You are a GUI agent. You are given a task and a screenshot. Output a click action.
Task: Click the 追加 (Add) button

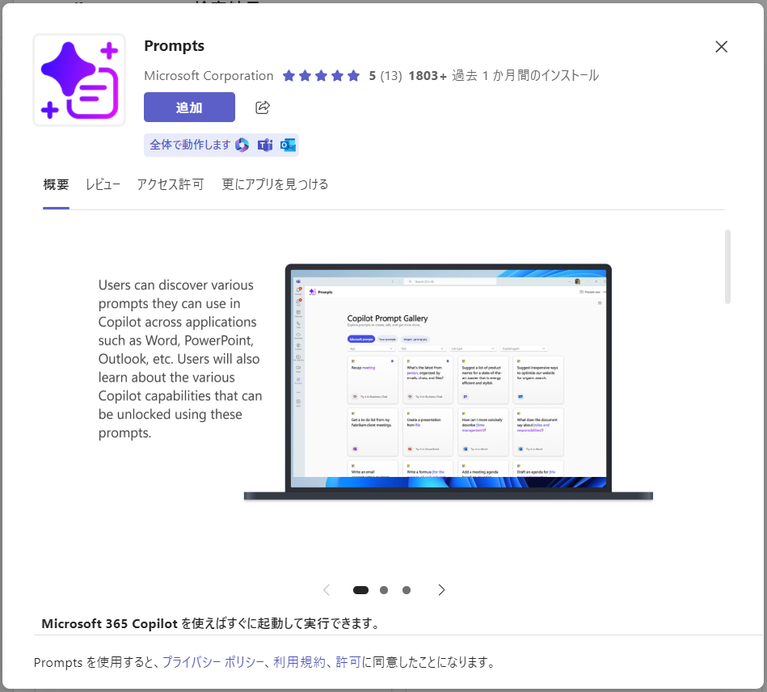(x=189, y=108)
